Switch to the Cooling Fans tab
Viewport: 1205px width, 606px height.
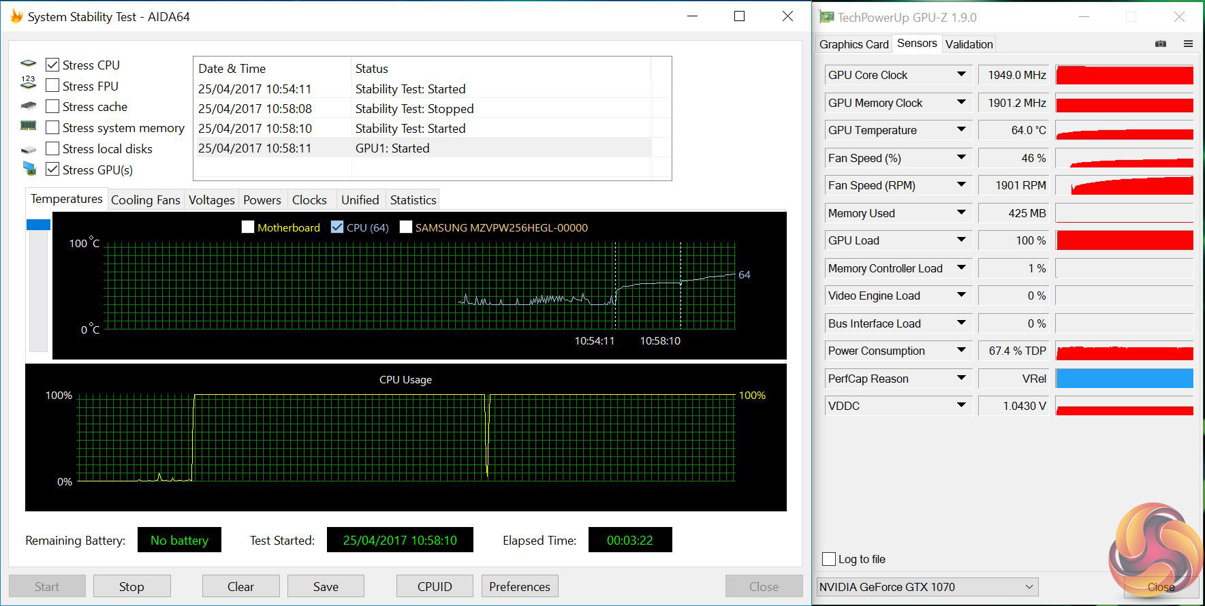click(145, 200)
